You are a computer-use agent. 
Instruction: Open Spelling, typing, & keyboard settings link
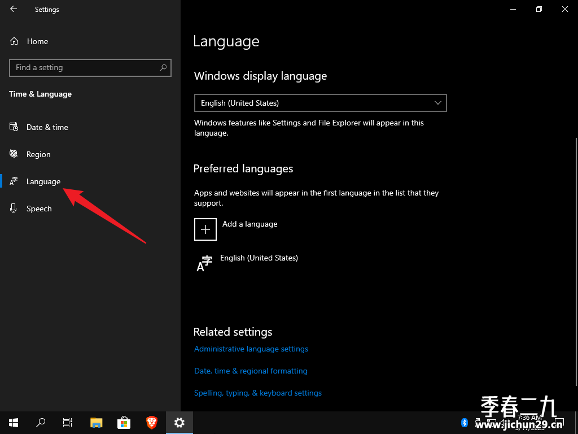(x=257, y=393)
